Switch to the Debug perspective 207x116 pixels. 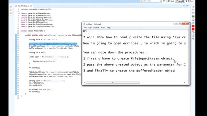pyautogui.click(x=190, y=1)
